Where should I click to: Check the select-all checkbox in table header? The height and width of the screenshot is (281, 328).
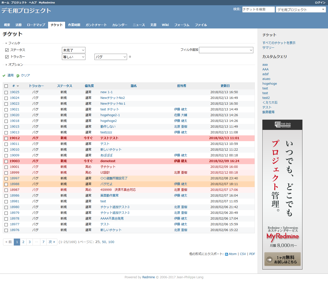(x=6, y=86)
